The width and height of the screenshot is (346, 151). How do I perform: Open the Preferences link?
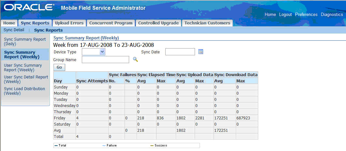306,15
